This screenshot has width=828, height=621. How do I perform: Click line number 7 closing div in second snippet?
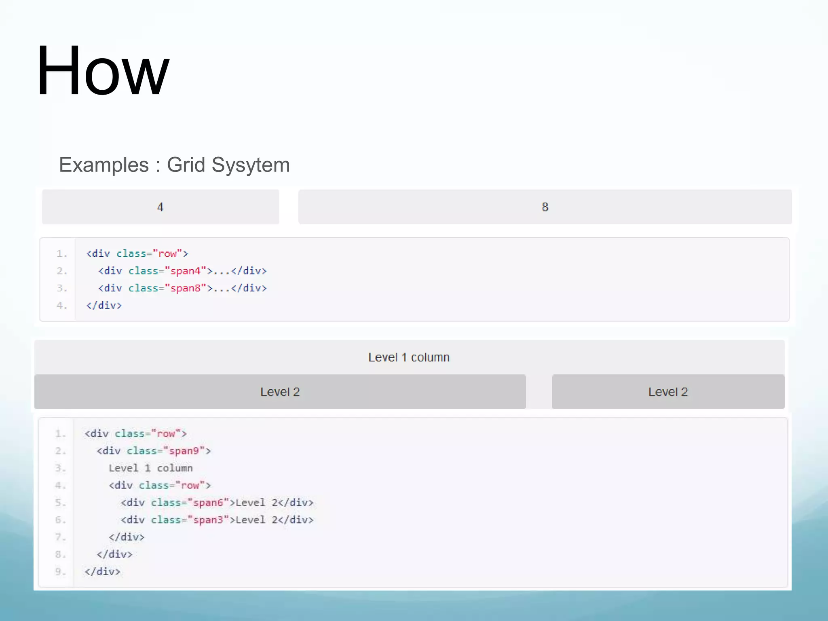click(x=127, y=537)
